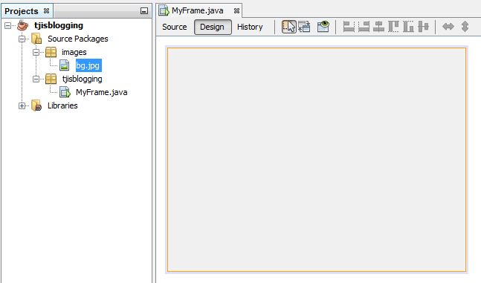This screenshot has width=481, height=283.
Task: Click the coffee cup project icon
Action: [x=23, y=25]
